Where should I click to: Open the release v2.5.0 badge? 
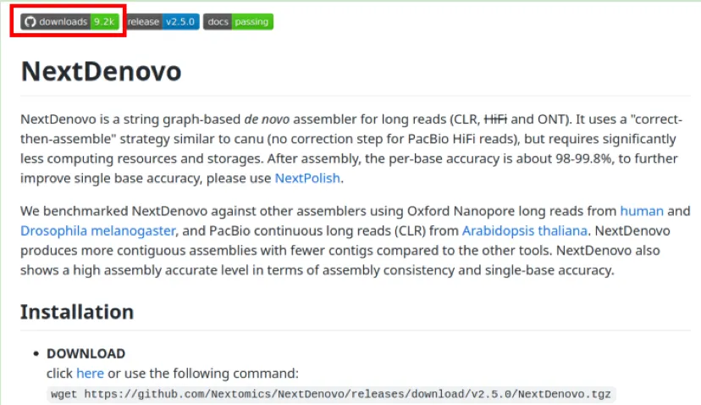(162, 21)
